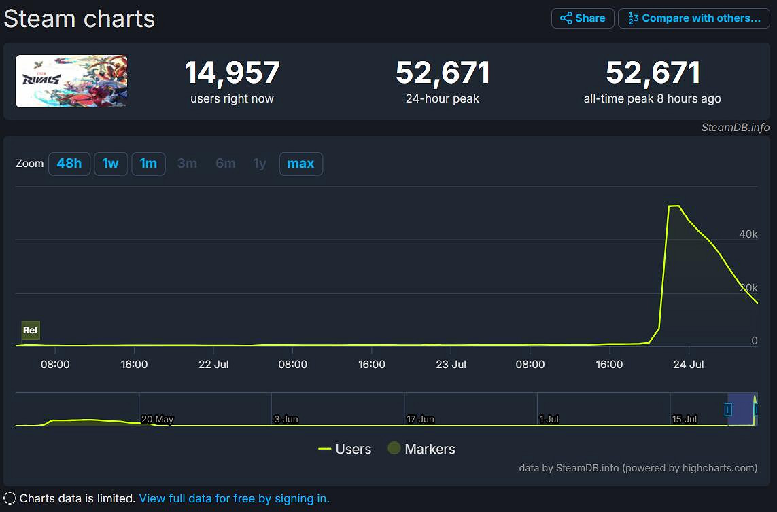
Task: Click the right navigator range handle
Action: (755, 409)
